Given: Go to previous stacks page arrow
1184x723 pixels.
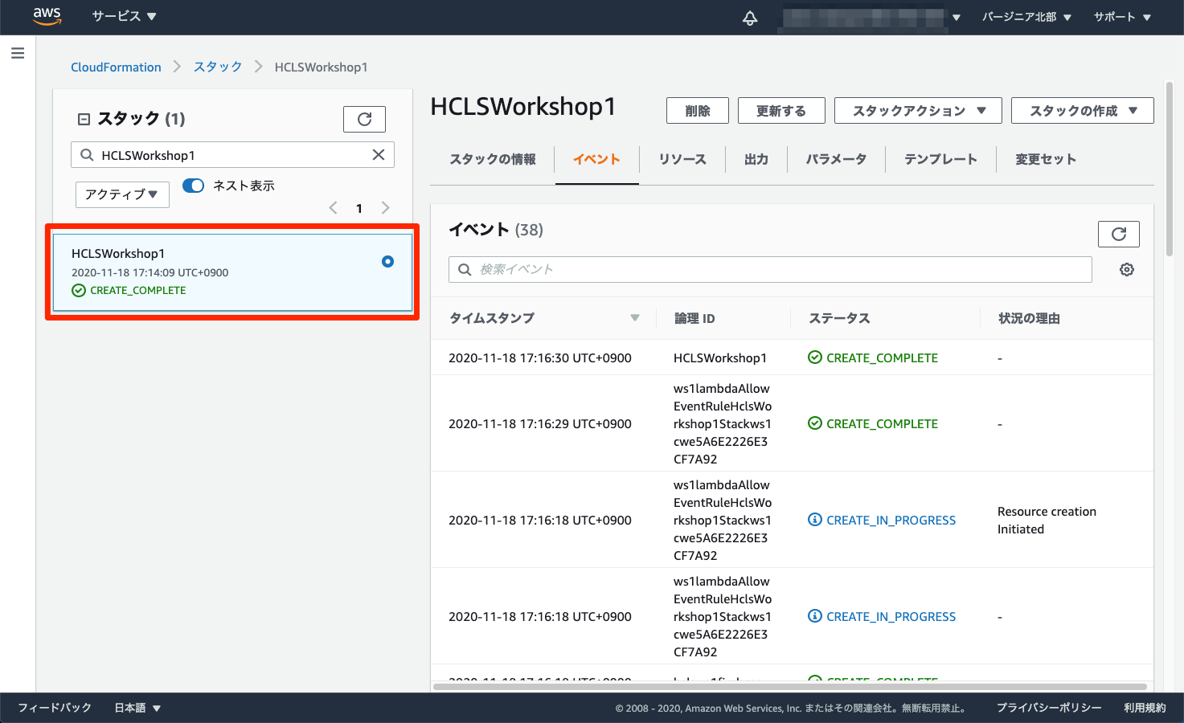Looking at the screenshot, I should pyautogui.click(x=333, y=208).
